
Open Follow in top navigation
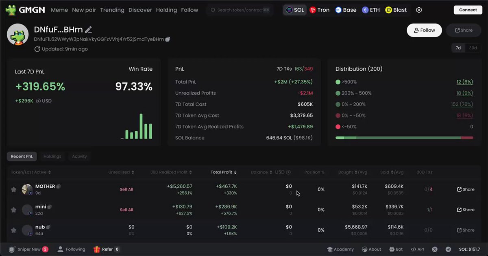190,10
